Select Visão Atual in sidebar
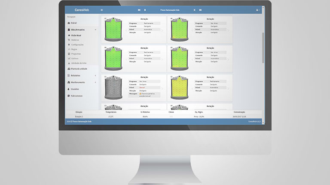 tap(76, 35)
